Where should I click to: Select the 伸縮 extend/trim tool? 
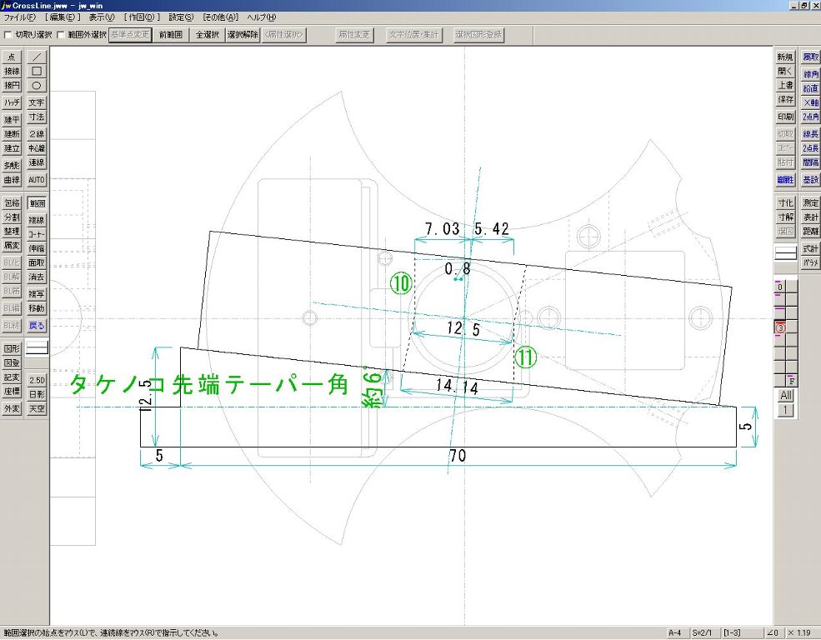tap(37, 248)
